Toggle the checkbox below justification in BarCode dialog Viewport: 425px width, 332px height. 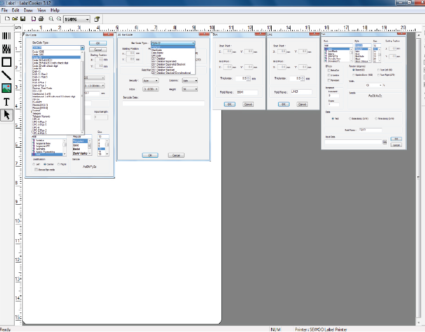36,170
